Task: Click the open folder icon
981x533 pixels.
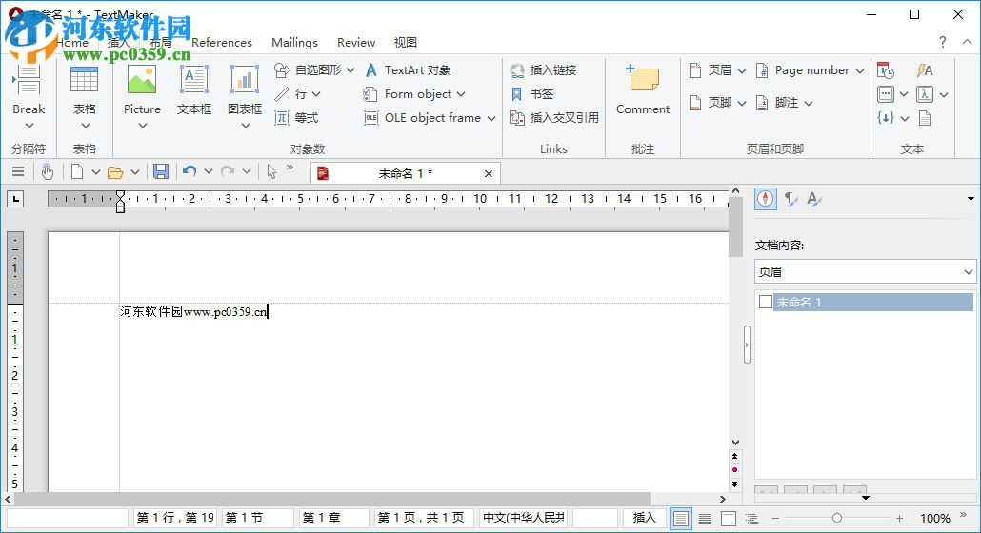Action: pos(115,172)
